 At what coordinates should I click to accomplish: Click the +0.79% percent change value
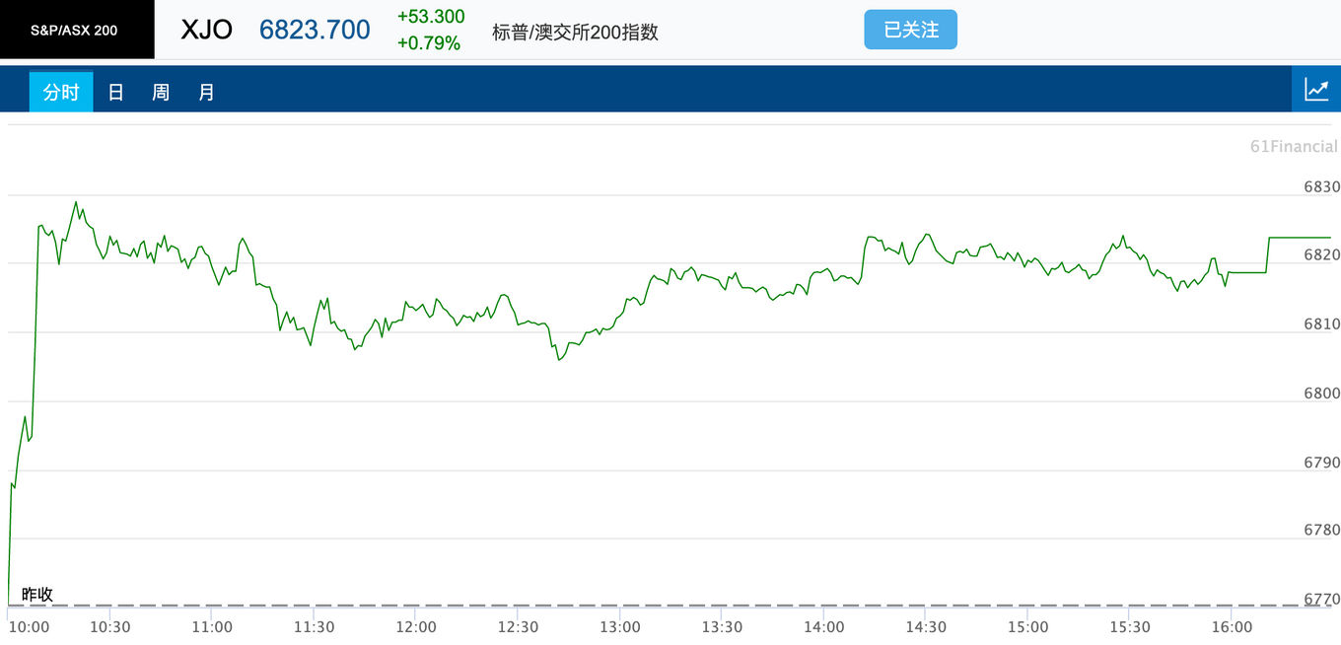(x=429, y=42)
